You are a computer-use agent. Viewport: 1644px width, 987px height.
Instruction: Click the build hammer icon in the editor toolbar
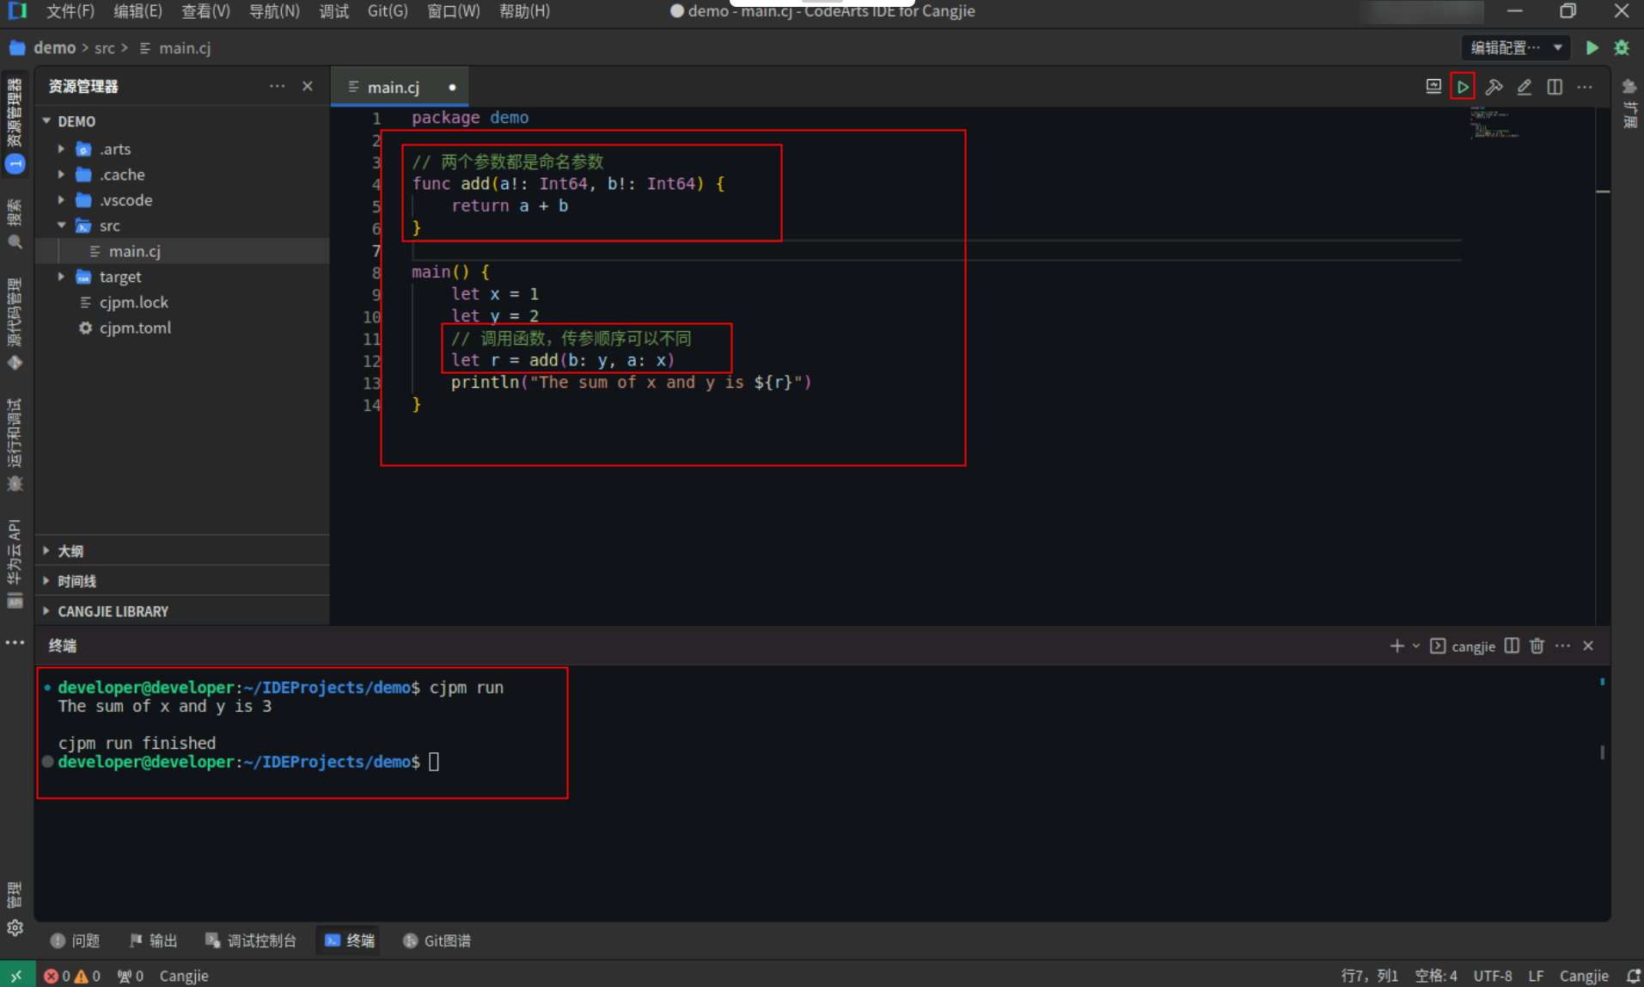(x=1494, y=87)
